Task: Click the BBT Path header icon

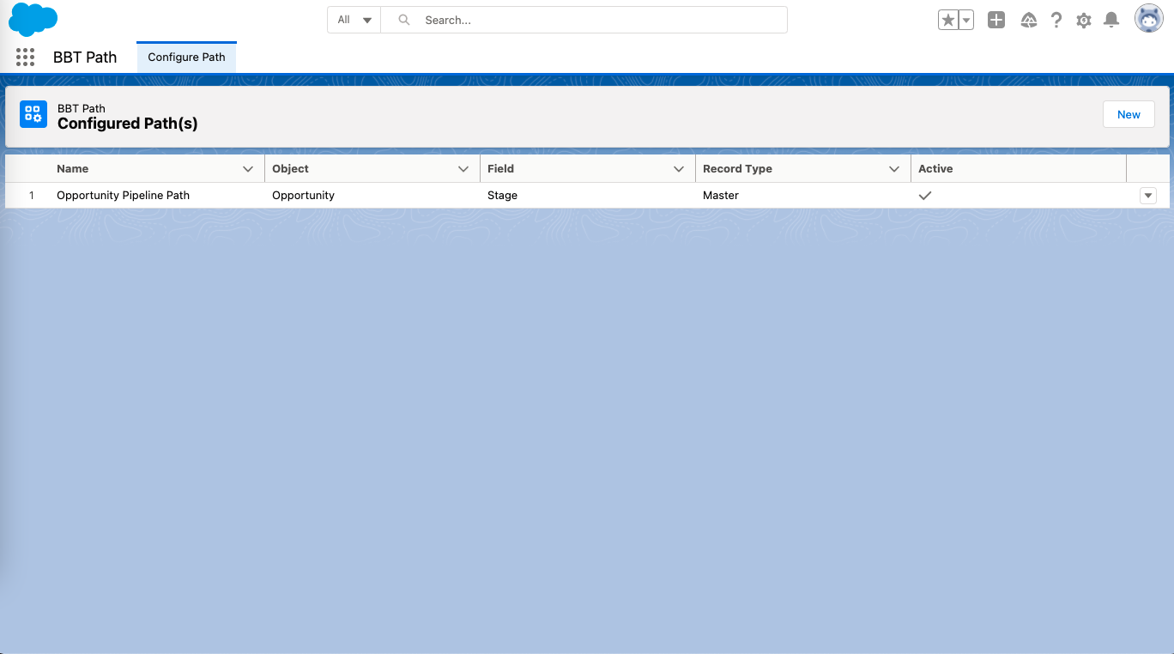Action: [x=33, y=114]
